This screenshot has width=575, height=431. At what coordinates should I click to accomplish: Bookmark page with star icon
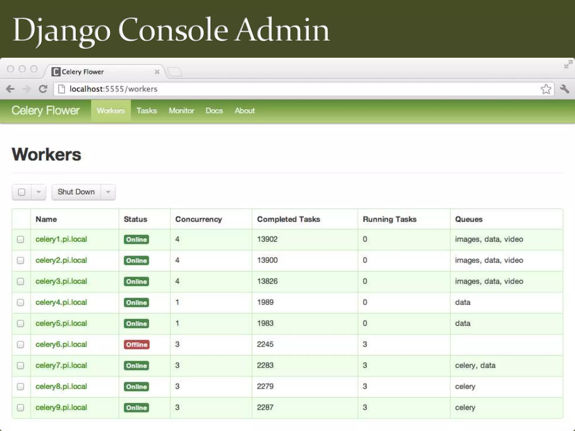tap(546, 89)
